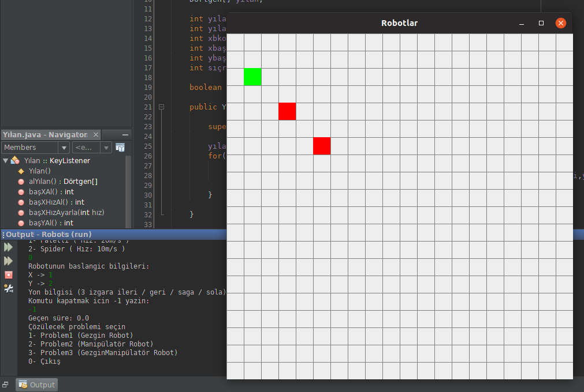Click line number 19 in editor gutter
This screenshot has width=584, height=392.
coord(148,87)
